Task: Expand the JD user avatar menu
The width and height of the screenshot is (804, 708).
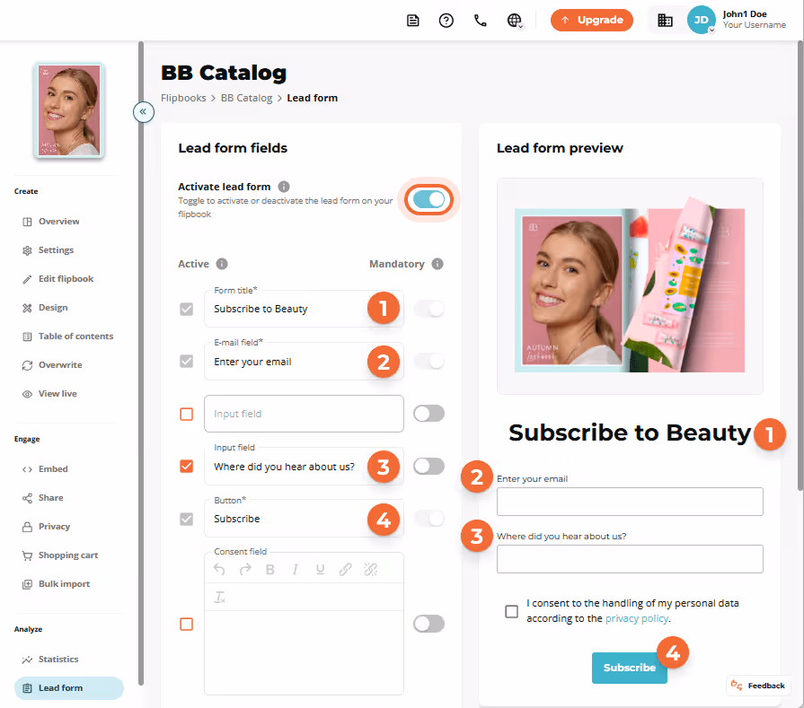Action: click(701, 20)
